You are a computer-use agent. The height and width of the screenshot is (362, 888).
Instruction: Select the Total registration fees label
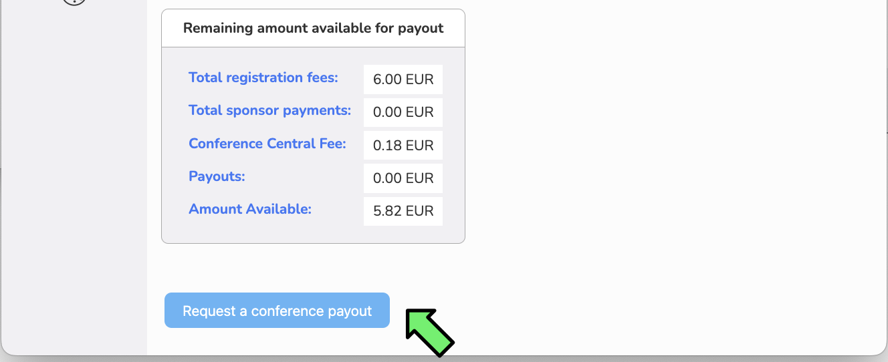pyautogui.click(x=263, y=77)
